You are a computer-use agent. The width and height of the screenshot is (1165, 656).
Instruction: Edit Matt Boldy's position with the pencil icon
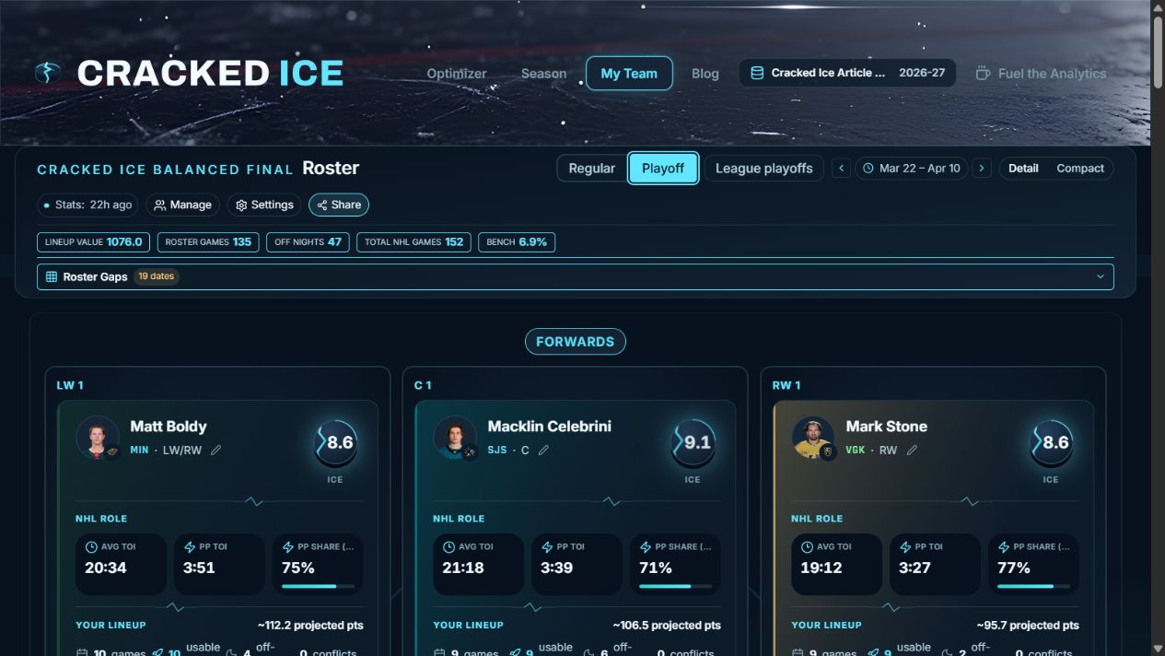pyautogui.click(x=216, y=451)
